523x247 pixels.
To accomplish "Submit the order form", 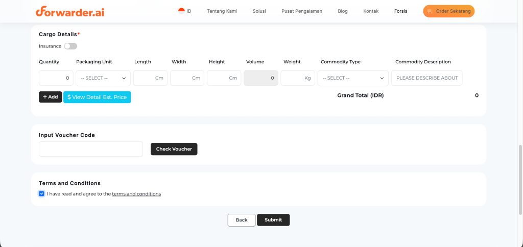I will tap(273, 220).
